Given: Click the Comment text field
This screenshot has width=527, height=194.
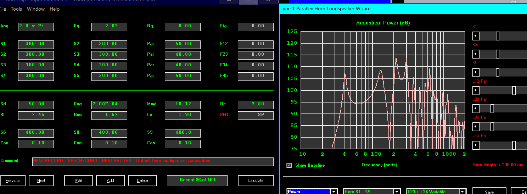Looking at the screenshot, I should coord(153,161).
